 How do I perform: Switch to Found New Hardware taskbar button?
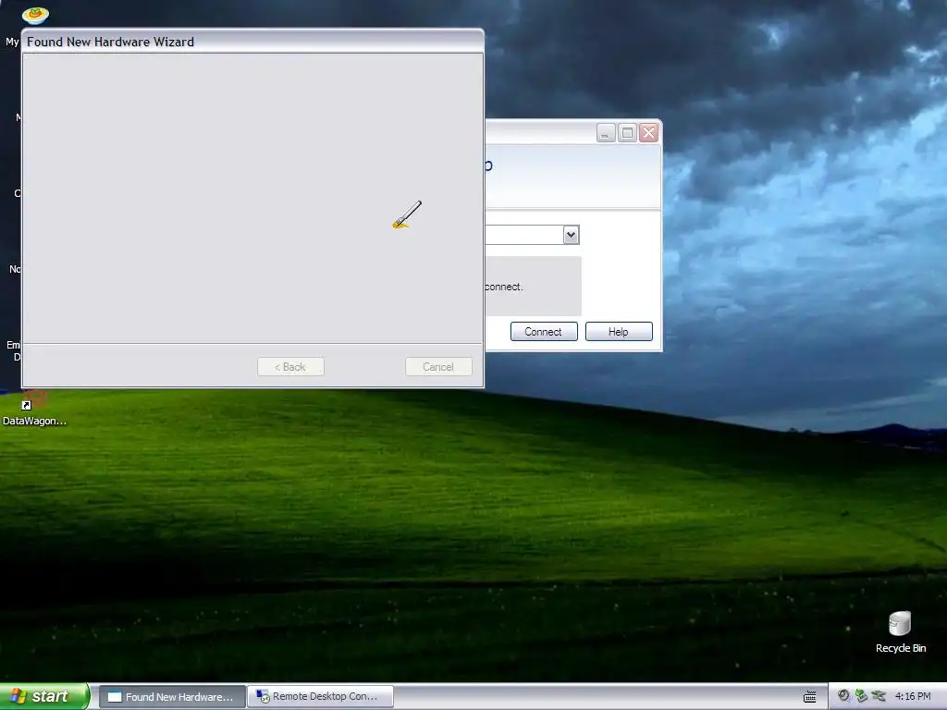[x=172, y=697]
